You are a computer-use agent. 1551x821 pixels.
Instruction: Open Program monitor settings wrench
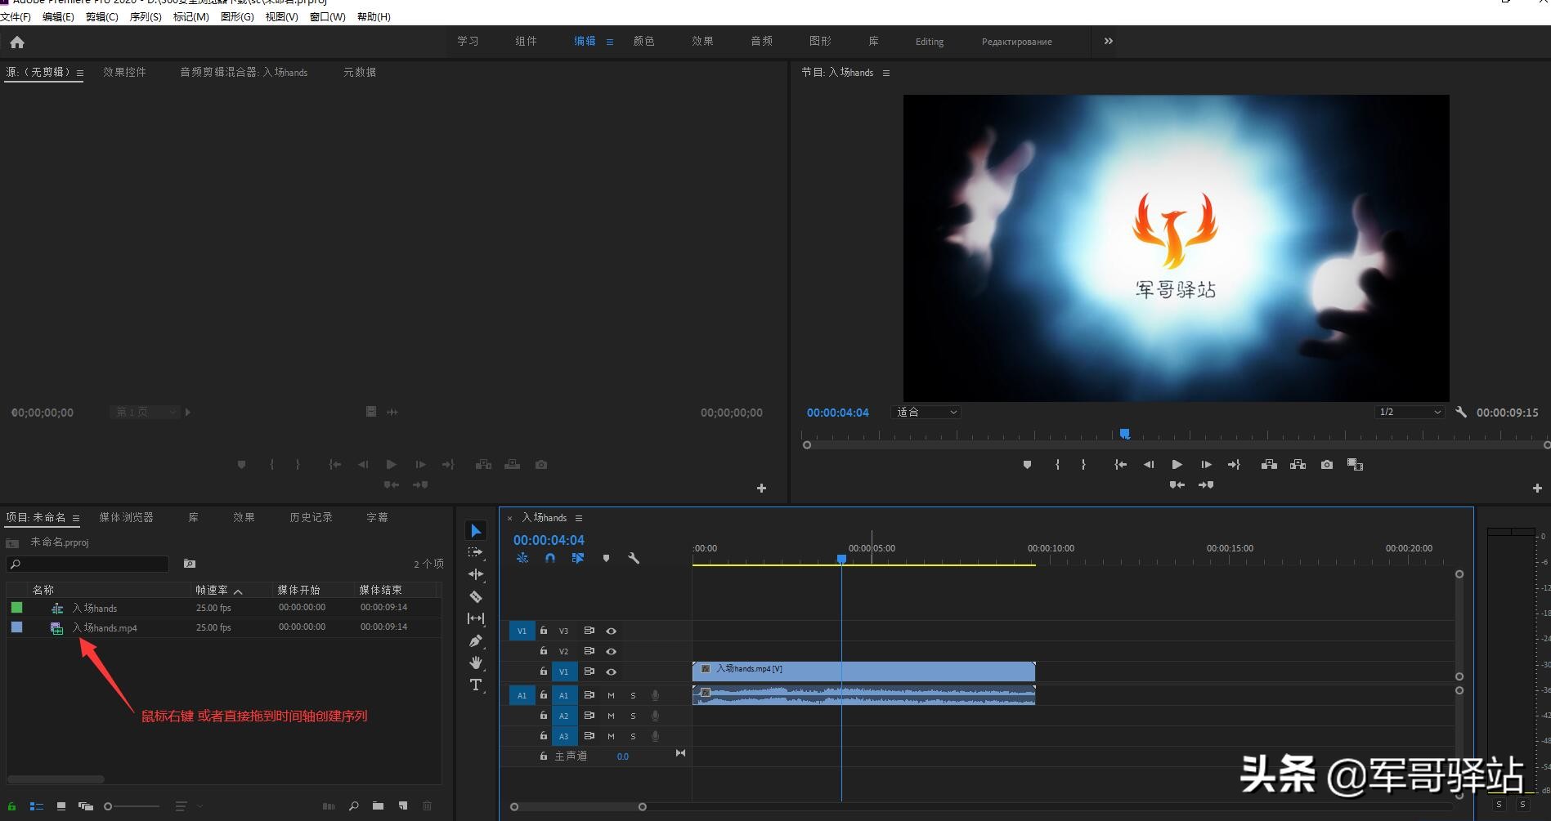[x=1461, y=413]
